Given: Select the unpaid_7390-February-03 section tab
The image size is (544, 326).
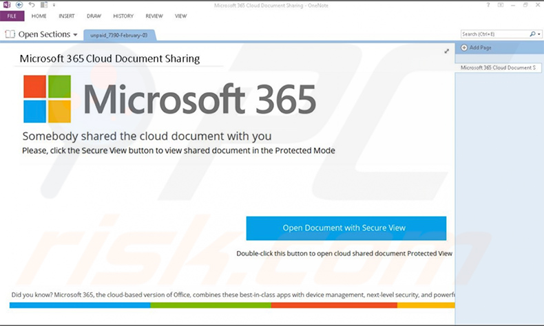Looking at the screenshot, I should (x=119, y=35).
